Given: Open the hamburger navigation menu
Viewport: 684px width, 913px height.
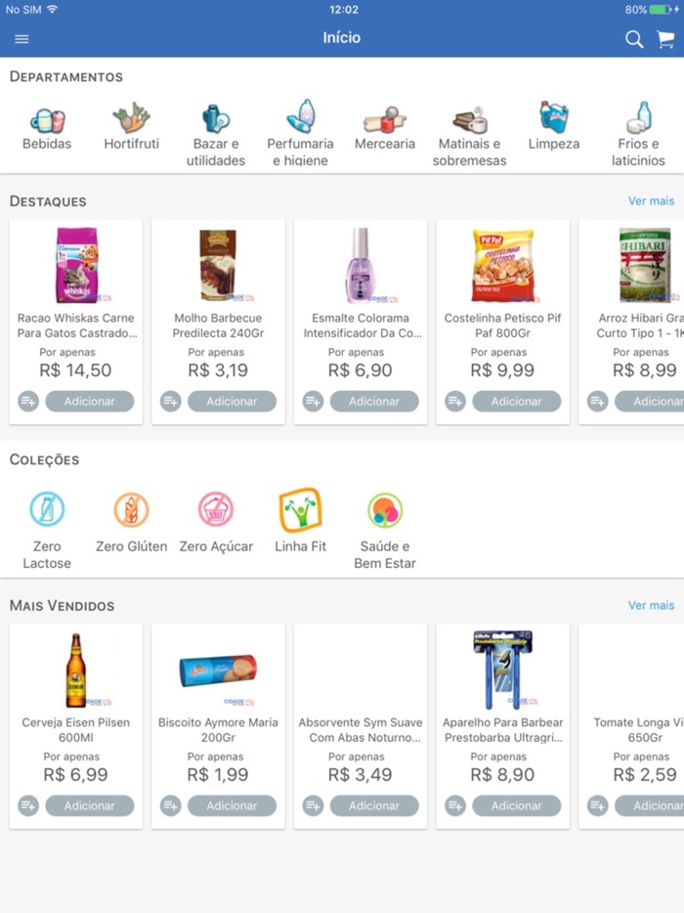Looking at the screenshot, I should coord(21,39).
